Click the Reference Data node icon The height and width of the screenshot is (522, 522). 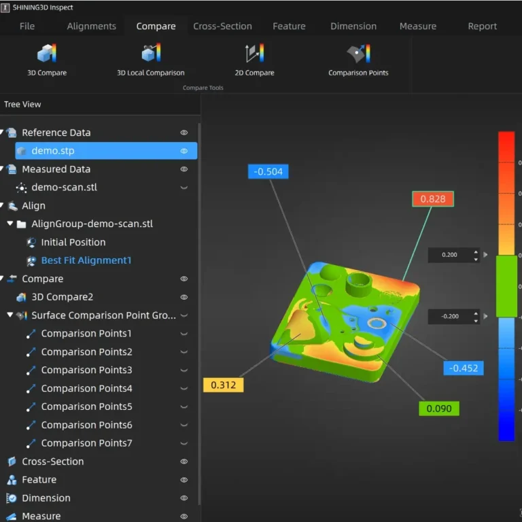(12, 133)
